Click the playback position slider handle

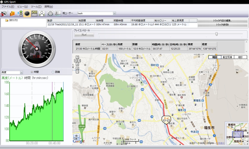[x=216, y=34]
